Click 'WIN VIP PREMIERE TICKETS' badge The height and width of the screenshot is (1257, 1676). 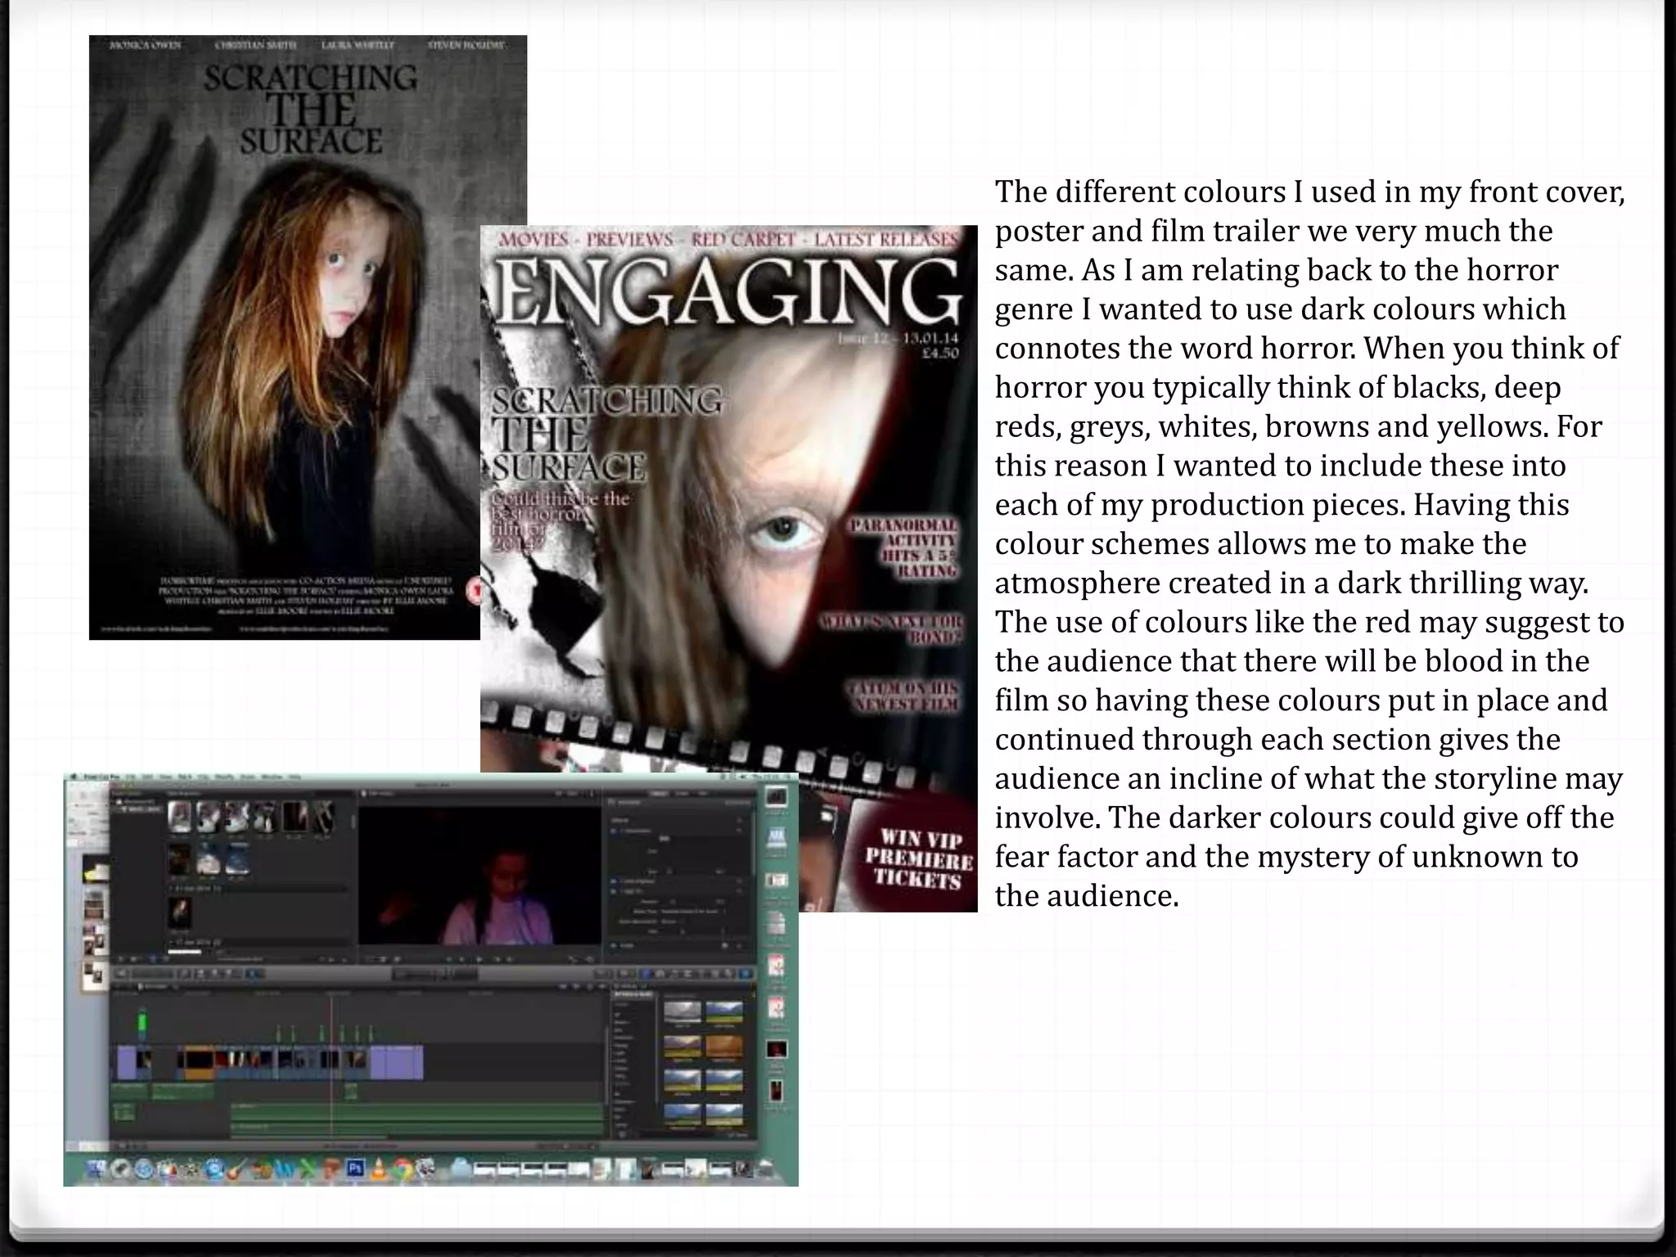coord(918,858)
